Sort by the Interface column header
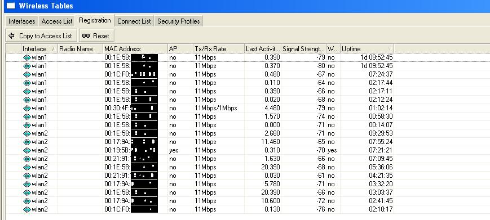490x220 pixels. 39,49
